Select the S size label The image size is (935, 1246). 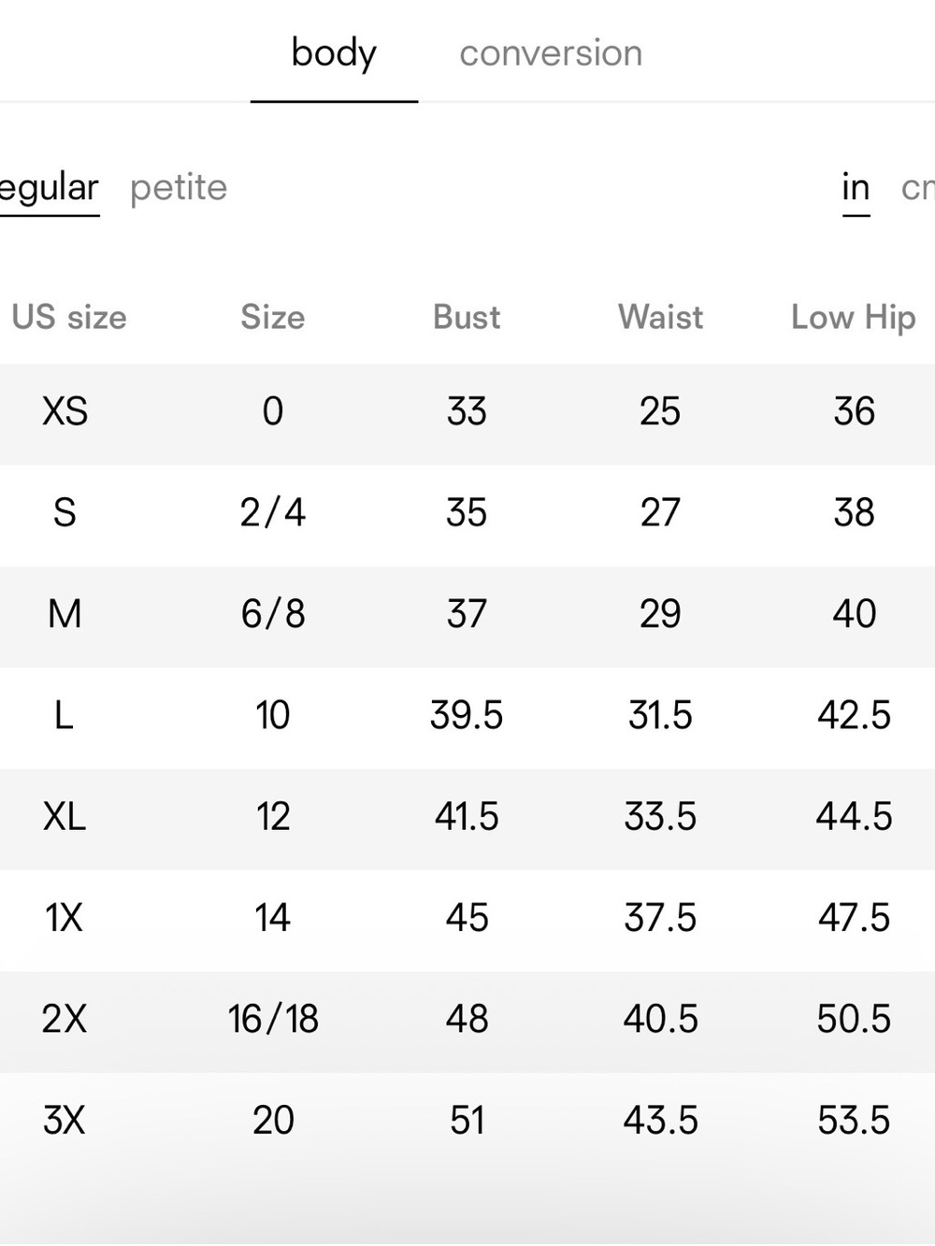tap(65, 512)
